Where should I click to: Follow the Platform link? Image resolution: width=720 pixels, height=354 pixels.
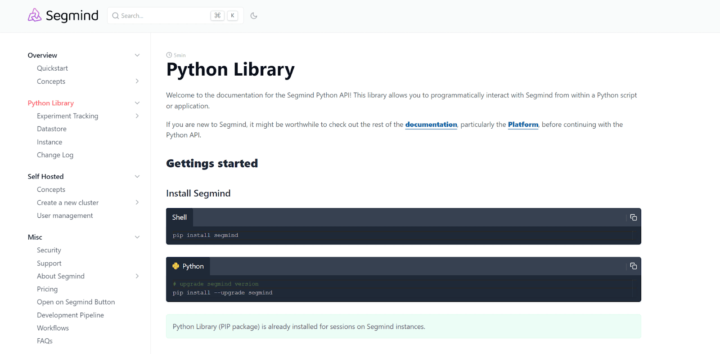point(523,125)
